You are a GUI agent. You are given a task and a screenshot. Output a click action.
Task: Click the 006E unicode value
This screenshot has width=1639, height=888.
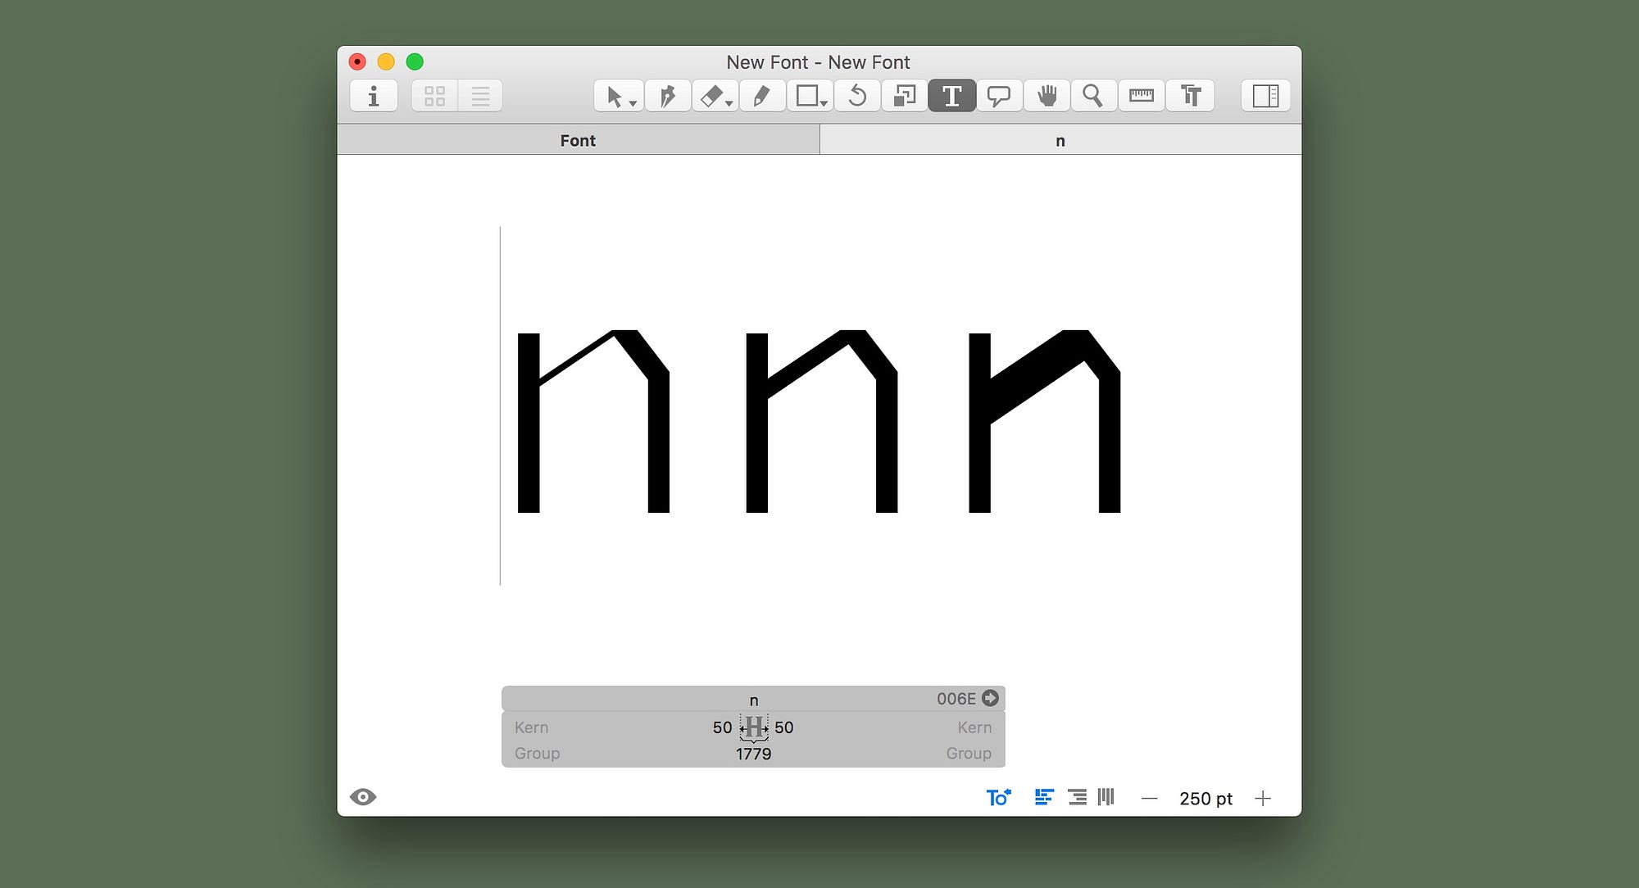point(956,699)
